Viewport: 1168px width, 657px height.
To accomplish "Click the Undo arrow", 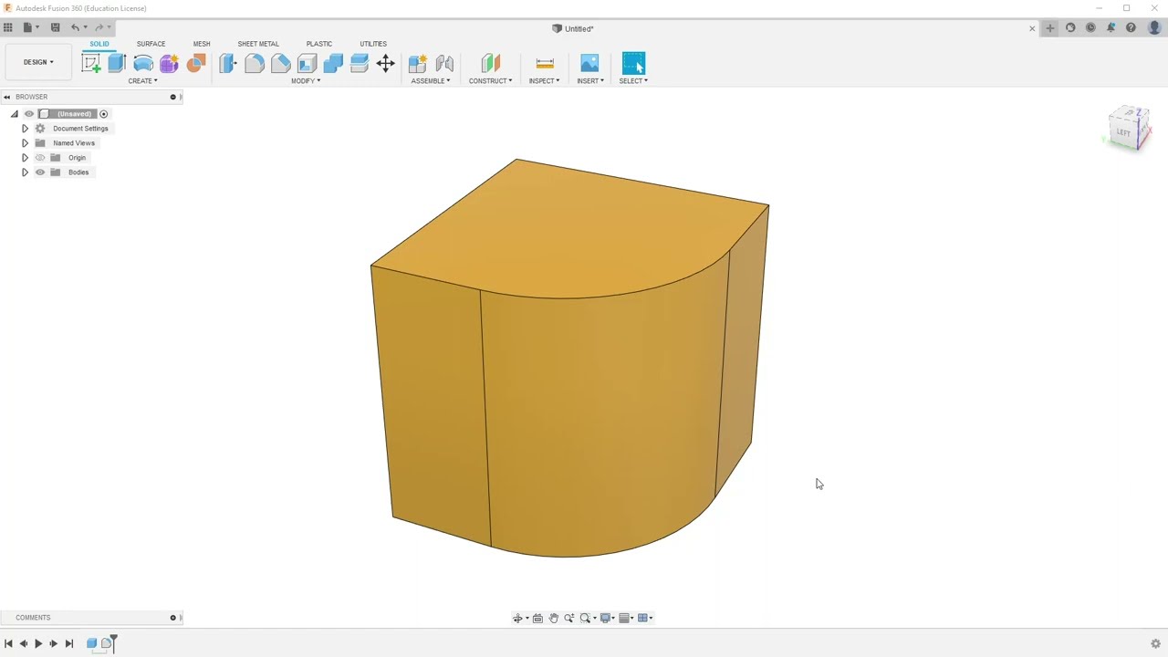I will (x=76, y=27).
